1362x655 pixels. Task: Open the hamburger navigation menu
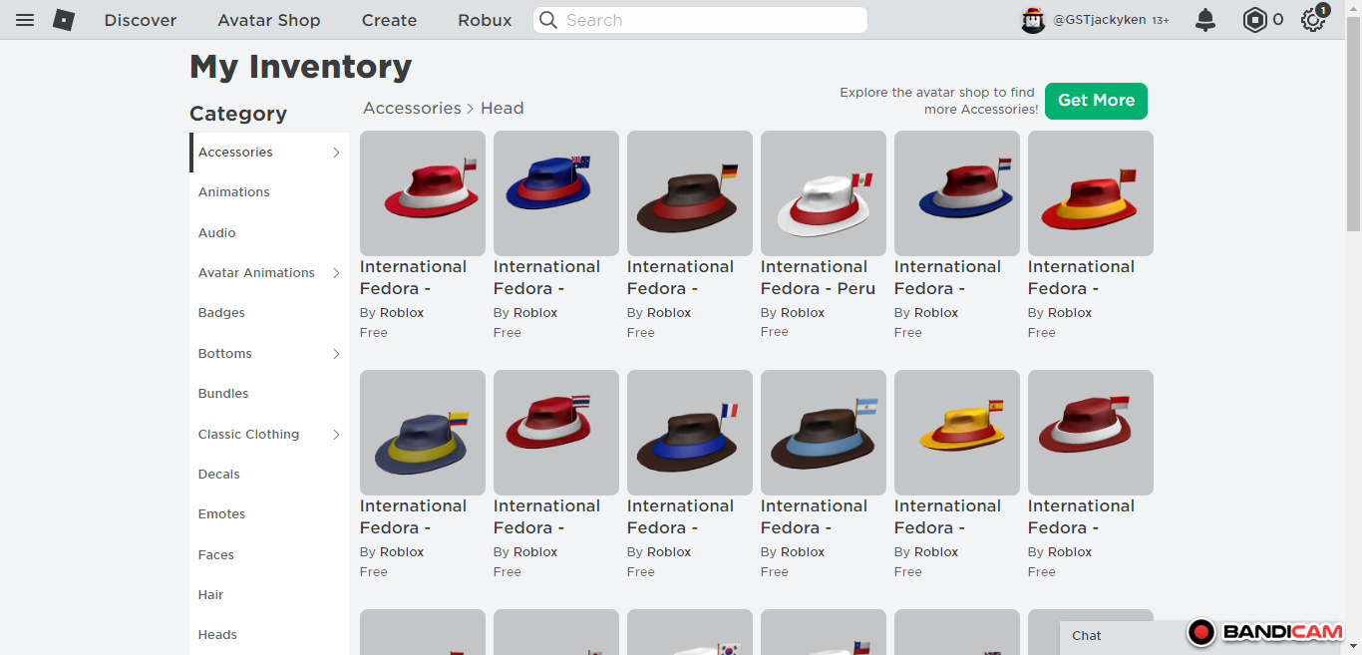(x=25, y=20)
